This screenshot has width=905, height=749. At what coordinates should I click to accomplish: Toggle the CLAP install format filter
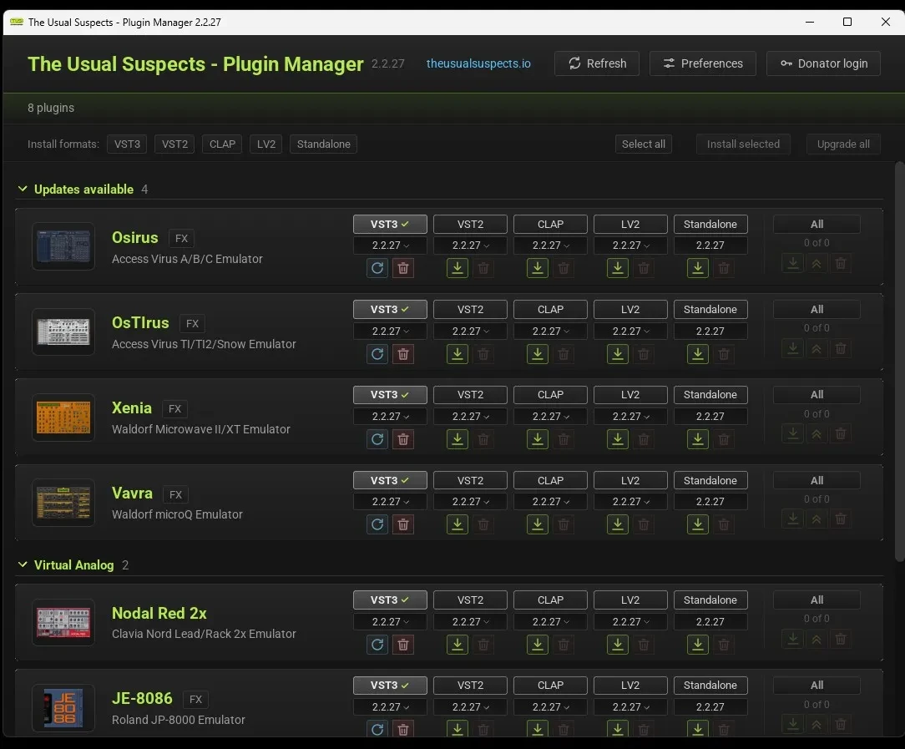222,144
